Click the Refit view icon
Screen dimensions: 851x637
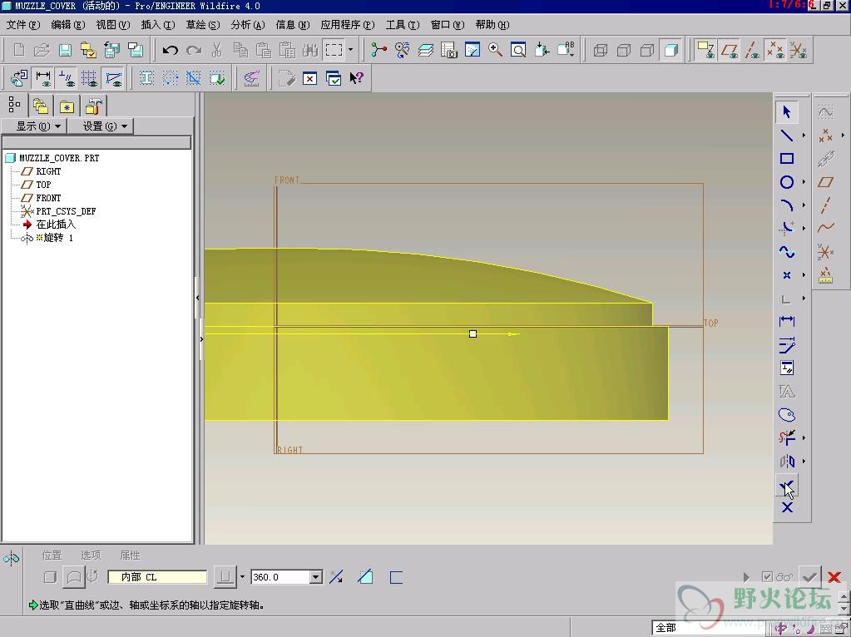pyautogui.click(x=518, y=51)
